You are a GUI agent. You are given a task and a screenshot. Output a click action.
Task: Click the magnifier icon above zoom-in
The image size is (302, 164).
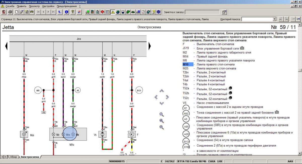(x=162, y=114)
